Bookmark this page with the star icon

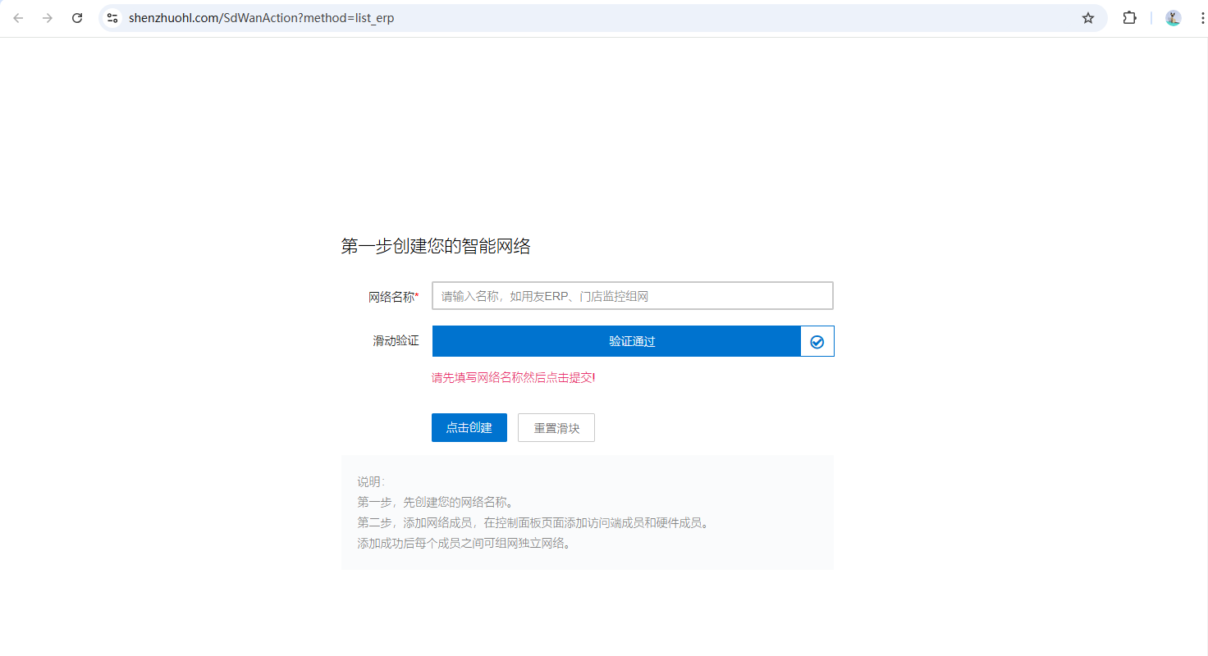click(1088, 18)
